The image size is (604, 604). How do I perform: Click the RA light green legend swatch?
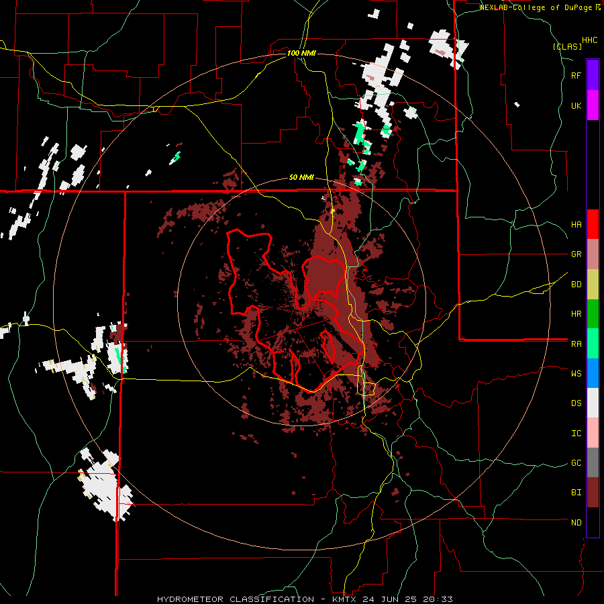click(x=593, y=344)
